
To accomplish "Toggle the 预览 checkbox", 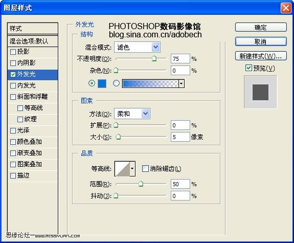I will coord(248,68).
